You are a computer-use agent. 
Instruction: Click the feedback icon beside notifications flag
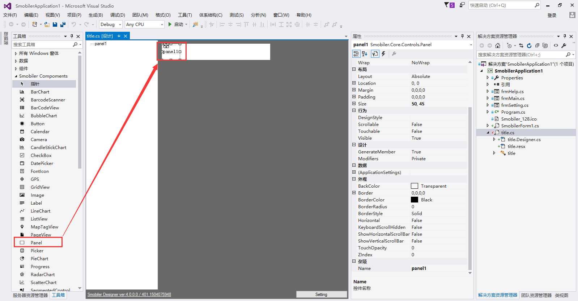462,5
